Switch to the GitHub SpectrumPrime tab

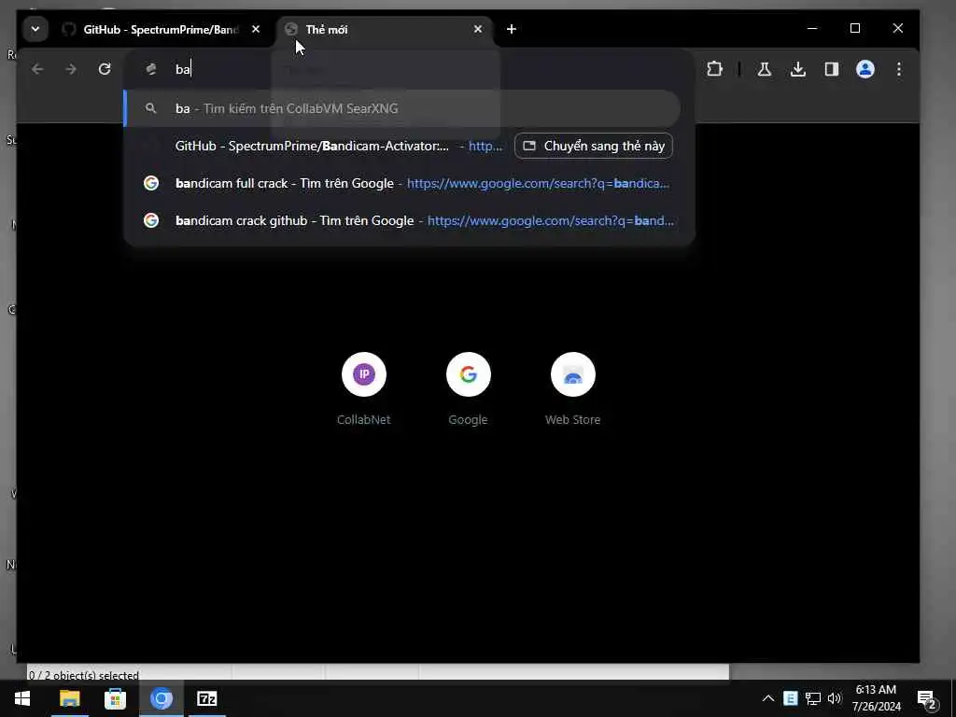[x=161, y=29]
